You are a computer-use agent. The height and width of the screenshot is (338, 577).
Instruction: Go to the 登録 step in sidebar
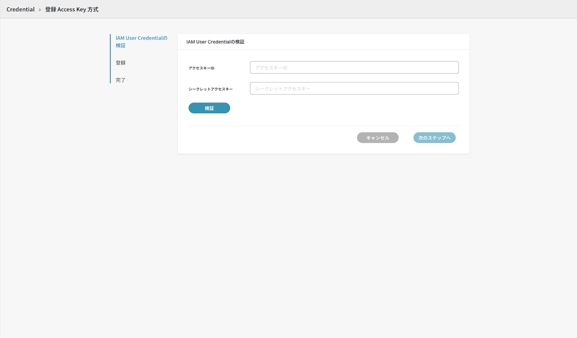[121, 63]
